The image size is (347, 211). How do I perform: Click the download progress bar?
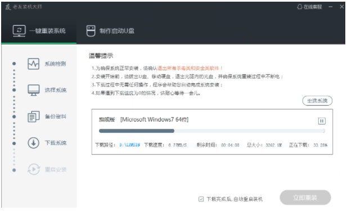pyautogui.click(x=212, y=131)
